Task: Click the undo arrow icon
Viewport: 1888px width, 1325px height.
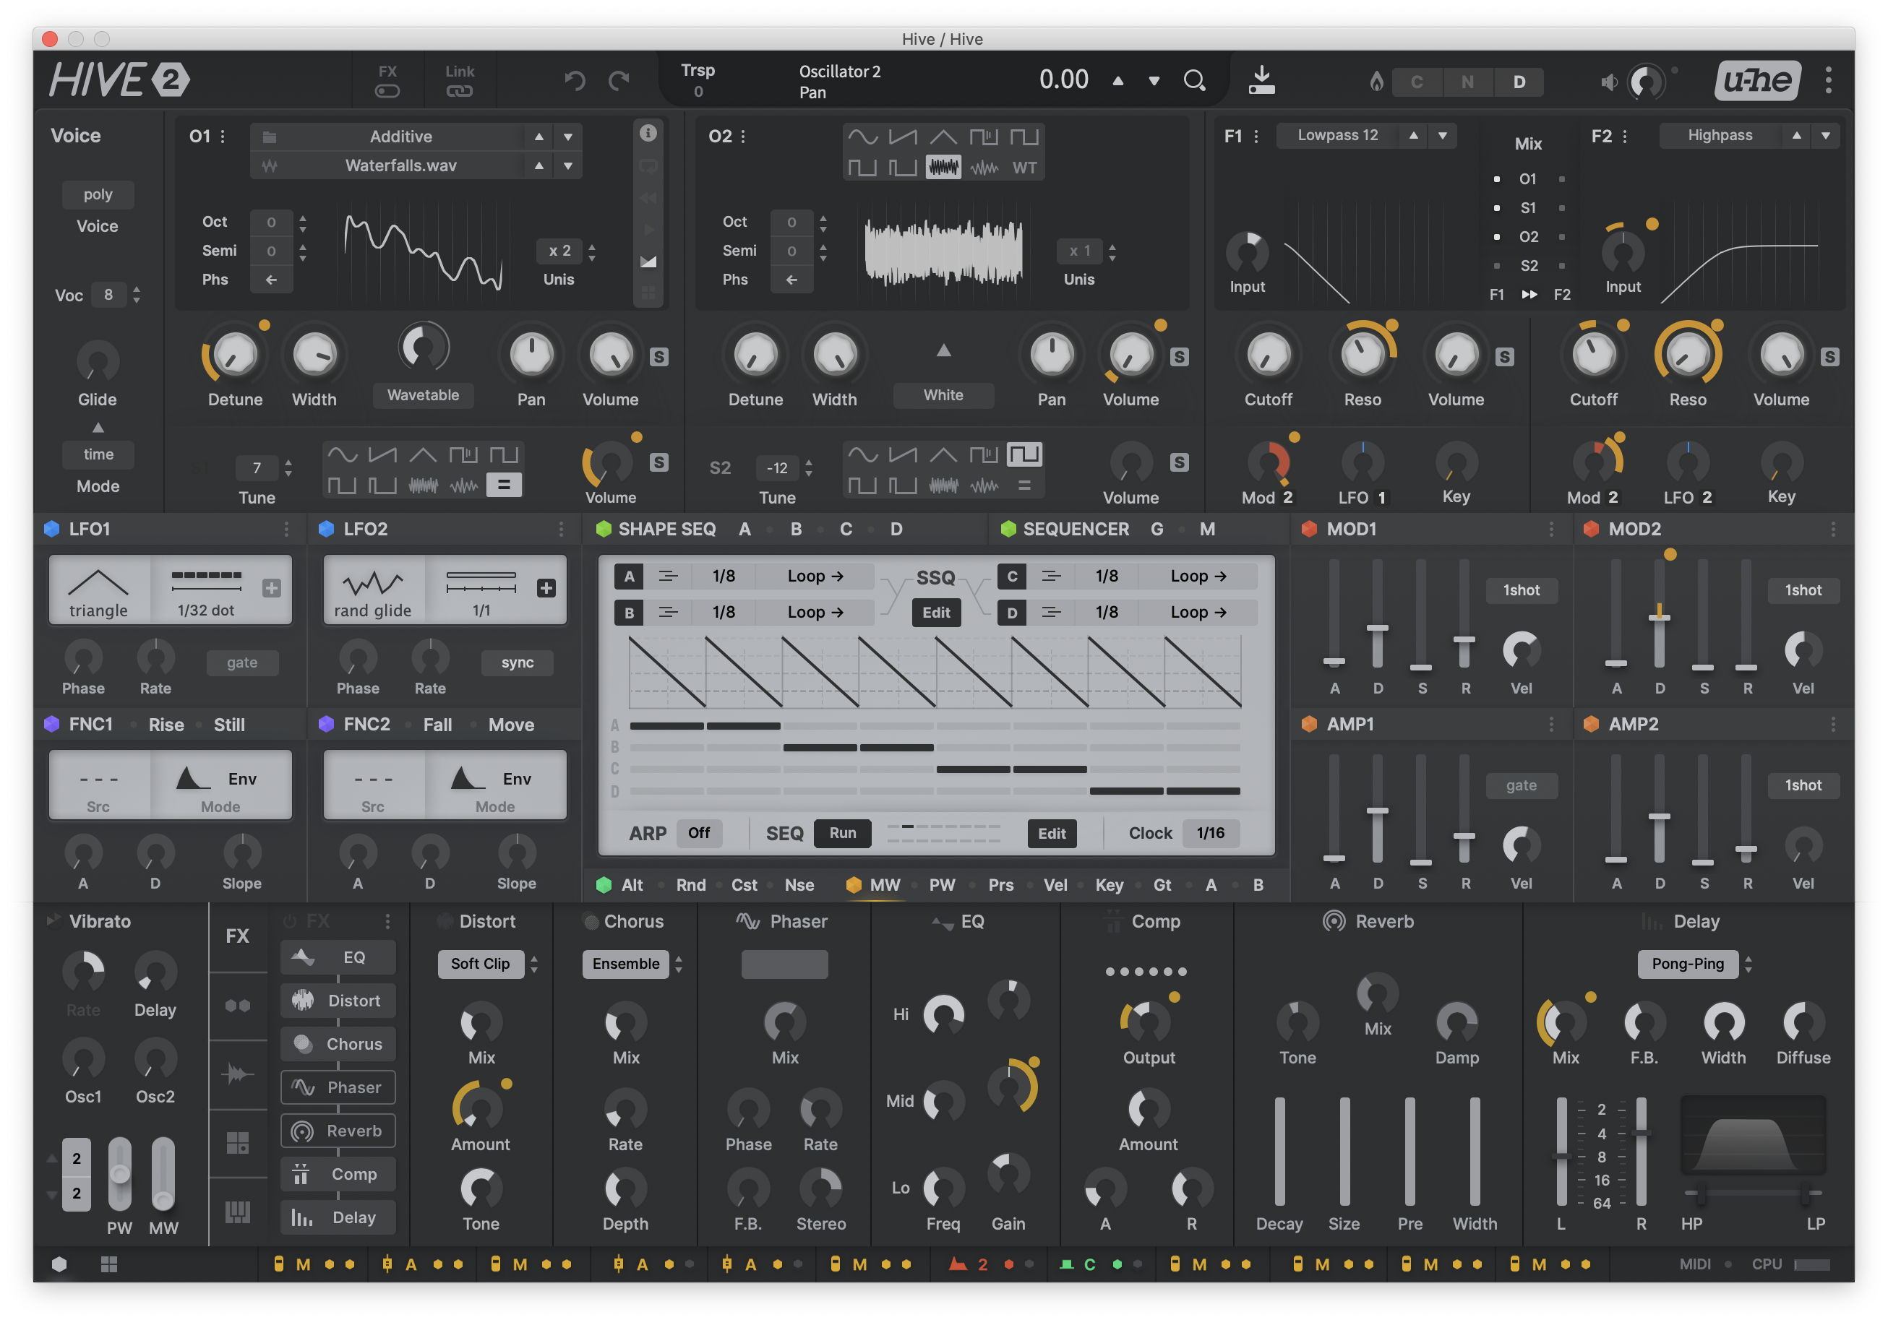Action: (575, 79)
